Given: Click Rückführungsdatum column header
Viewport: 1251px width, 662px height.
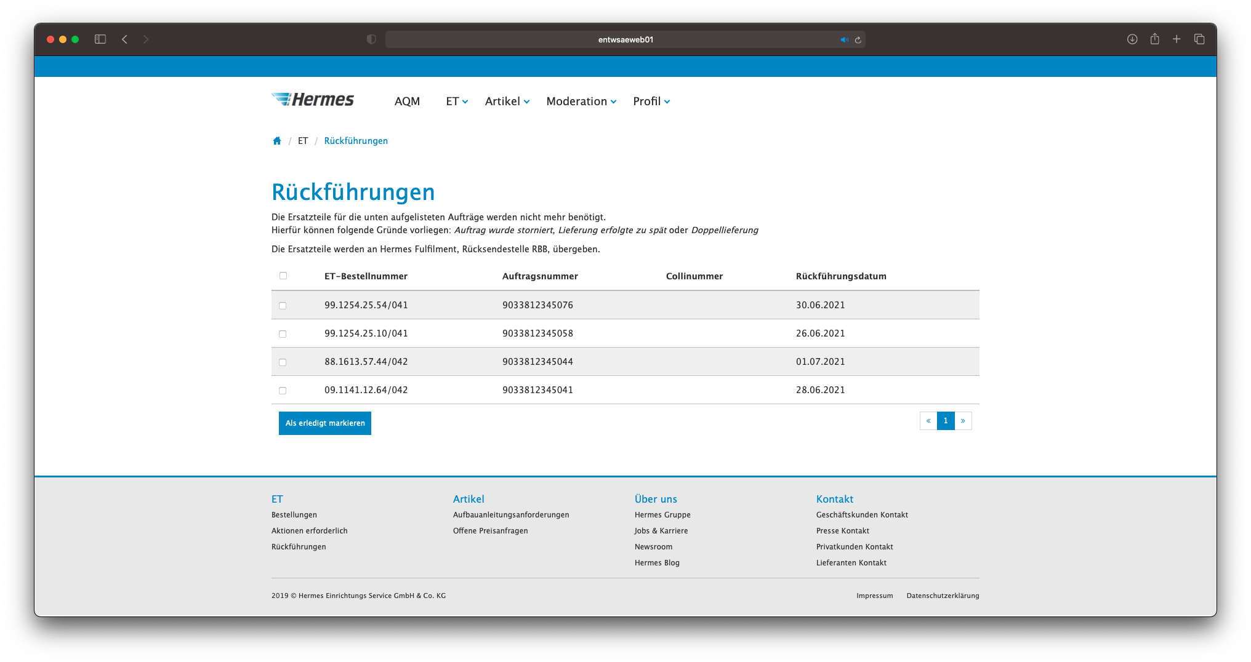Looking at the screenshot, I should tap(841, 276).
